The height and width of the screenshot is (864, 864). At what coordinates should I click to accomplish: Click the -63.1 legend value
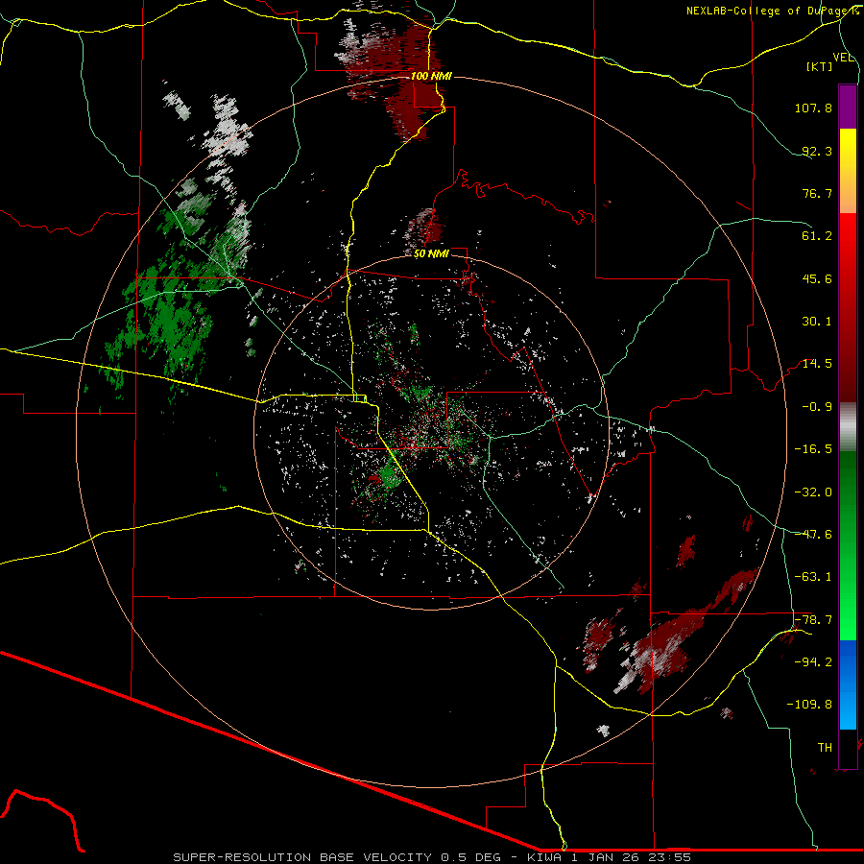813,577
